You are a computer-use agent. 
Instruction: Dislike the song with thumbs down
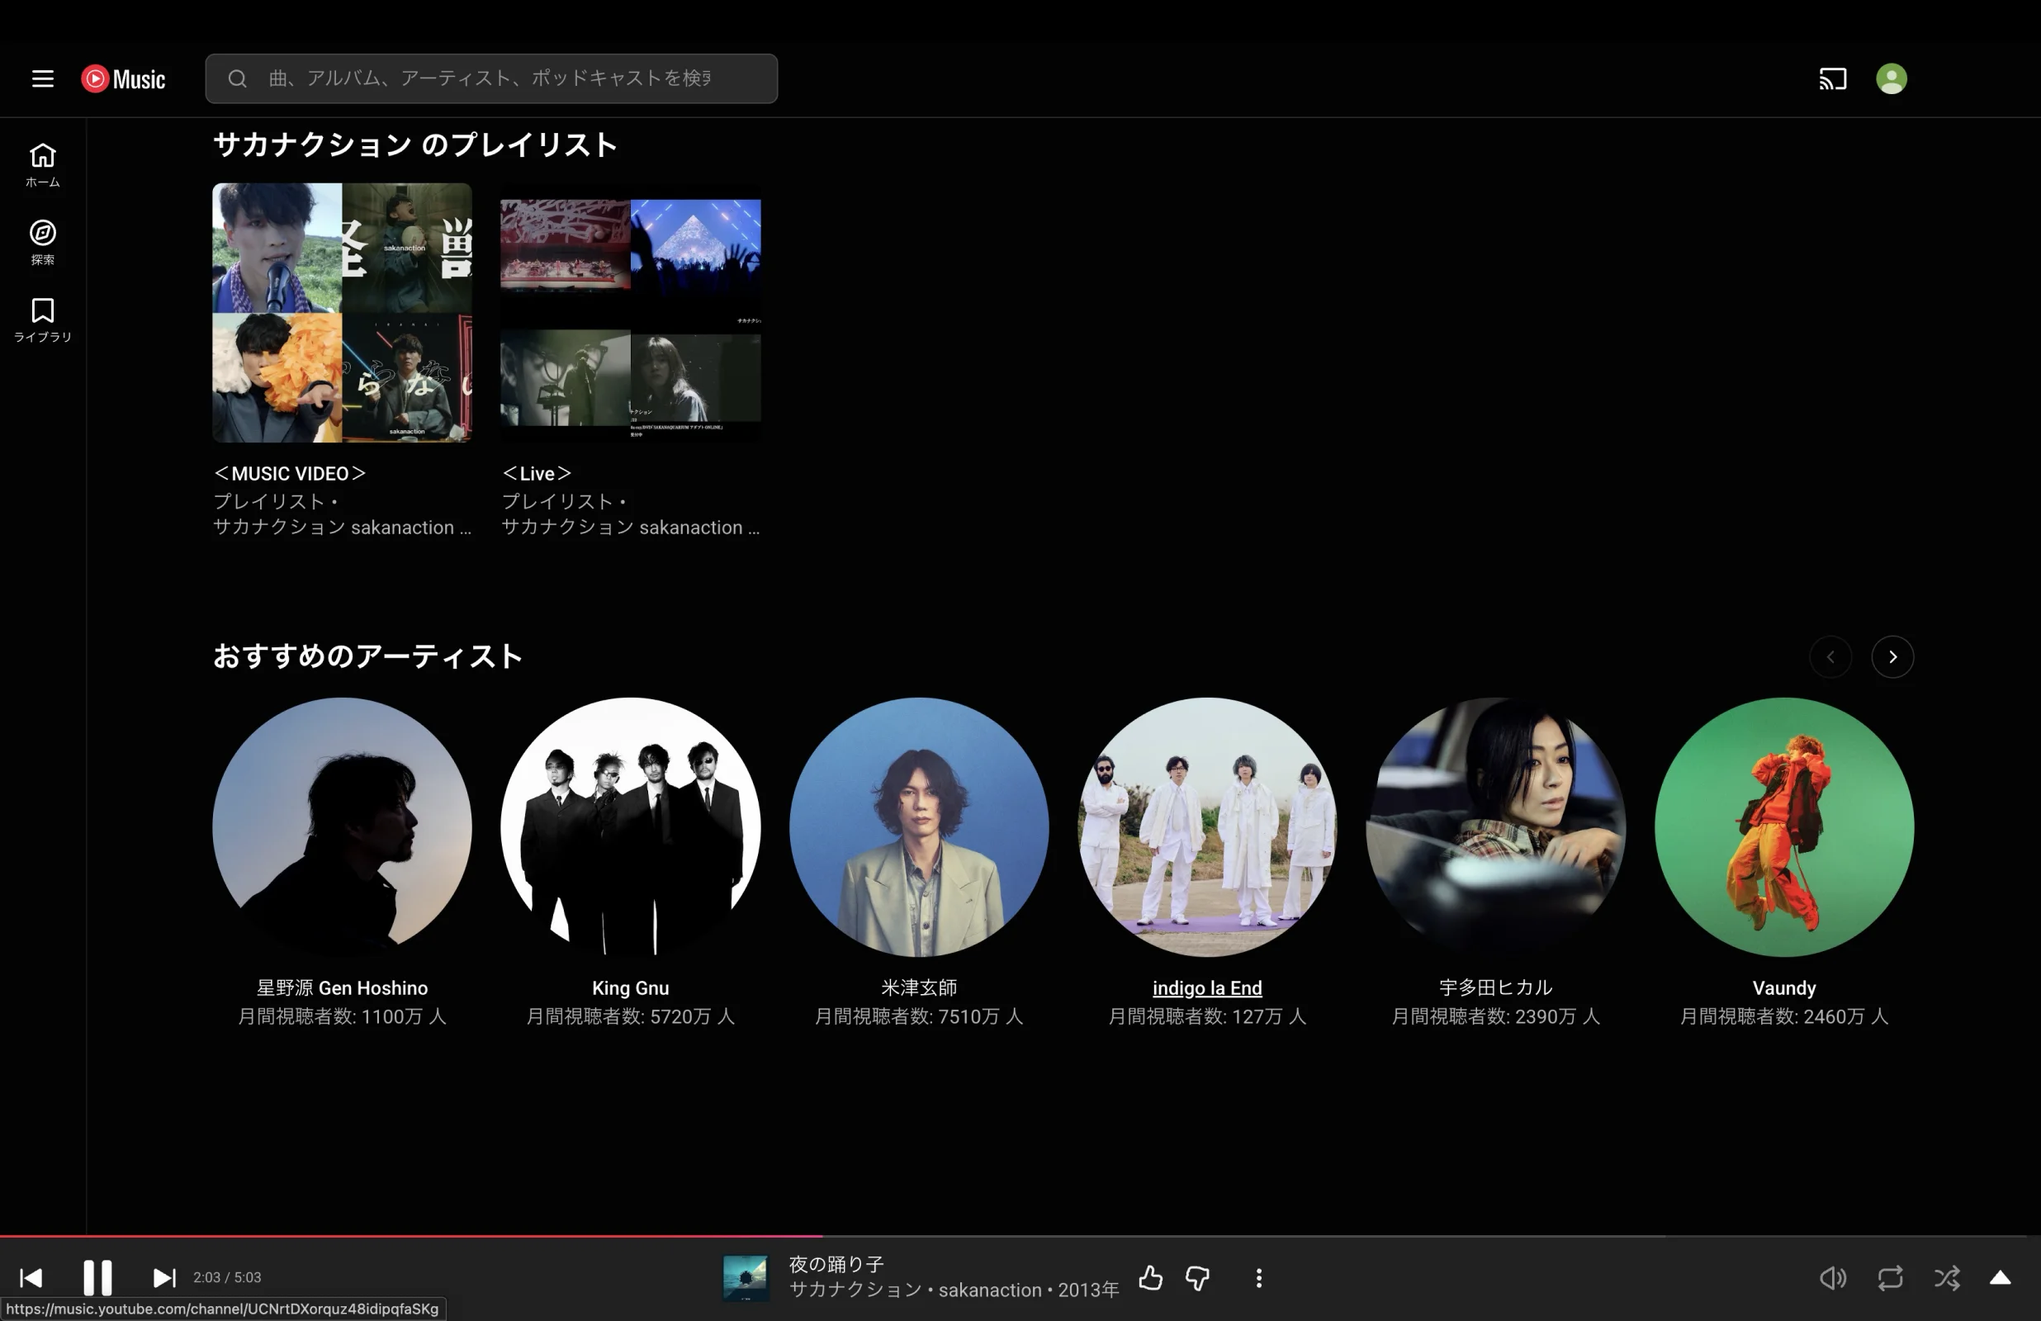pyautogui.click(x=1197, y=1278)
